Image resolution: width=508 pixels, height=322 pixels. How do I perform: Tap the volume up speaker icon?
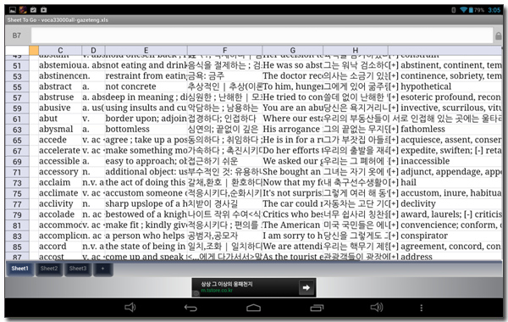point(377,307)
